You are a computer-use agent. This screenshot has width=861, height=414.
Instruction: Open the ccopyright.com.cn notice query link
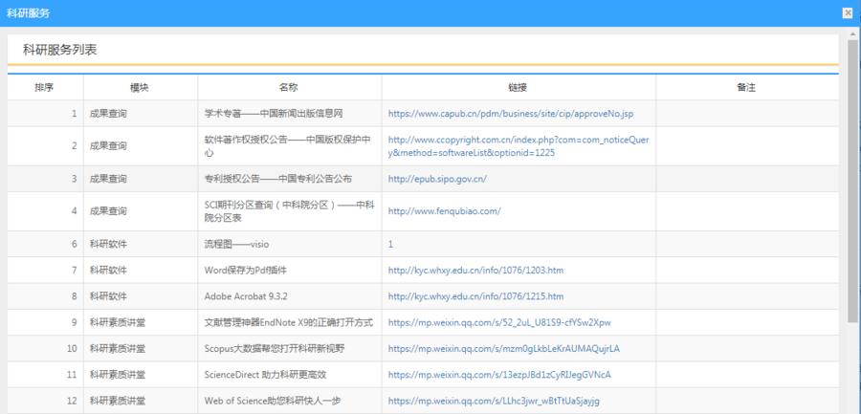(518, 146)
